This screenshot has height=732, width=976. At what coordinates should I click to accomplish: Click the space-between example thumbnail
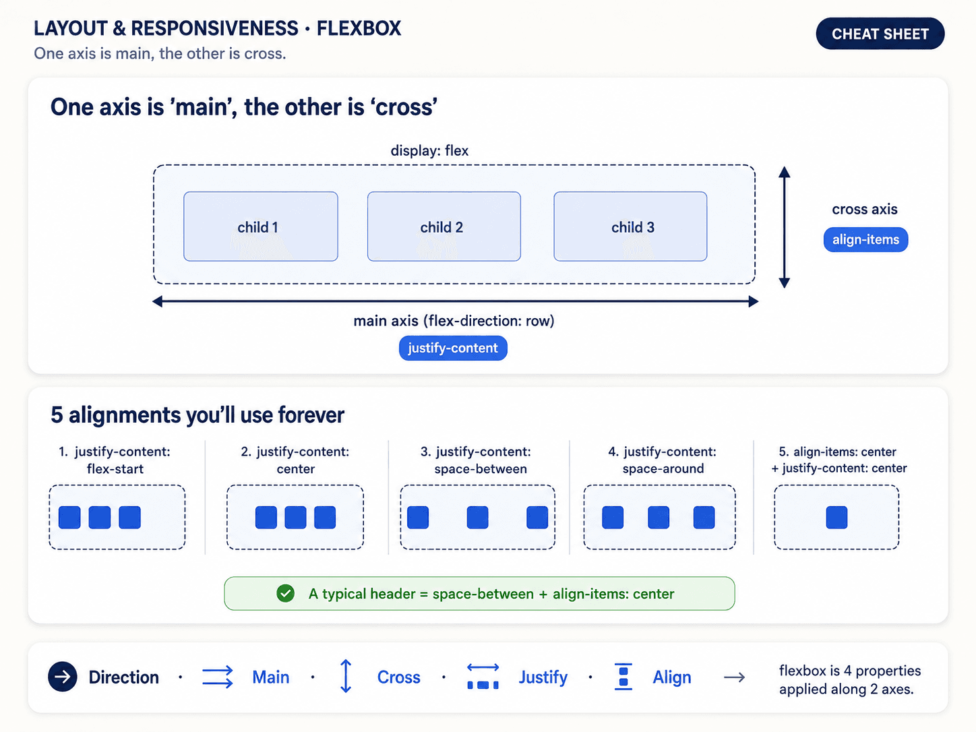point(477,517)
